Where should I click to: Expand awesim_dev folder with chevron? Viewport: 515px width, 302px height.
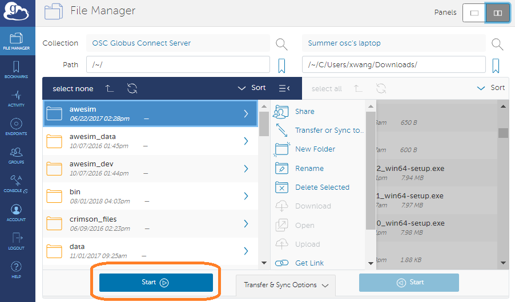coord(246,169)
